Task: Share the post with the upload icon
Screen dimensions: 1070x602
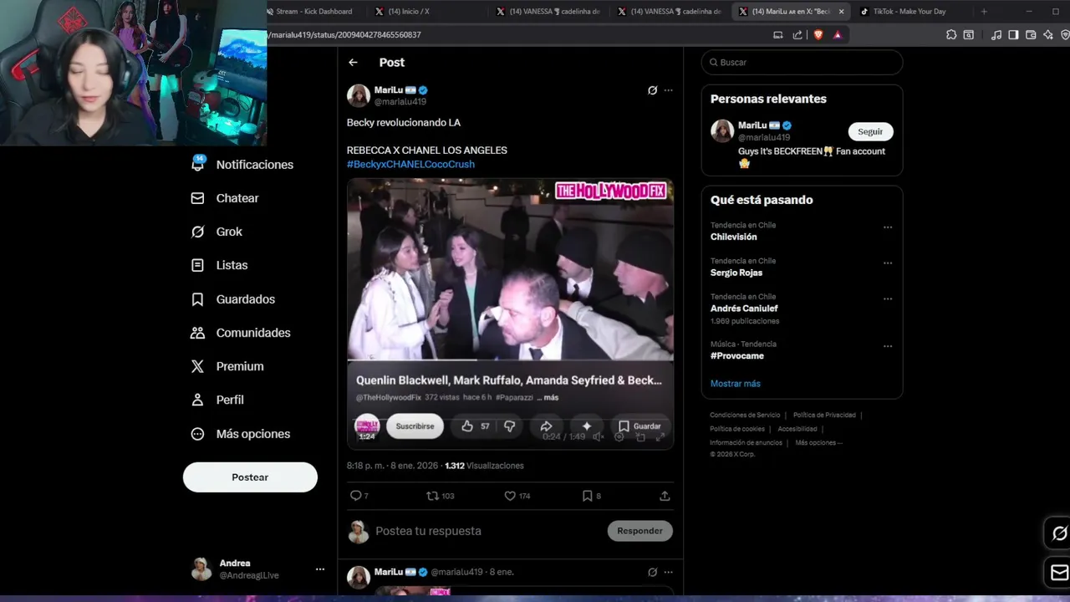Action: [665, 496]
